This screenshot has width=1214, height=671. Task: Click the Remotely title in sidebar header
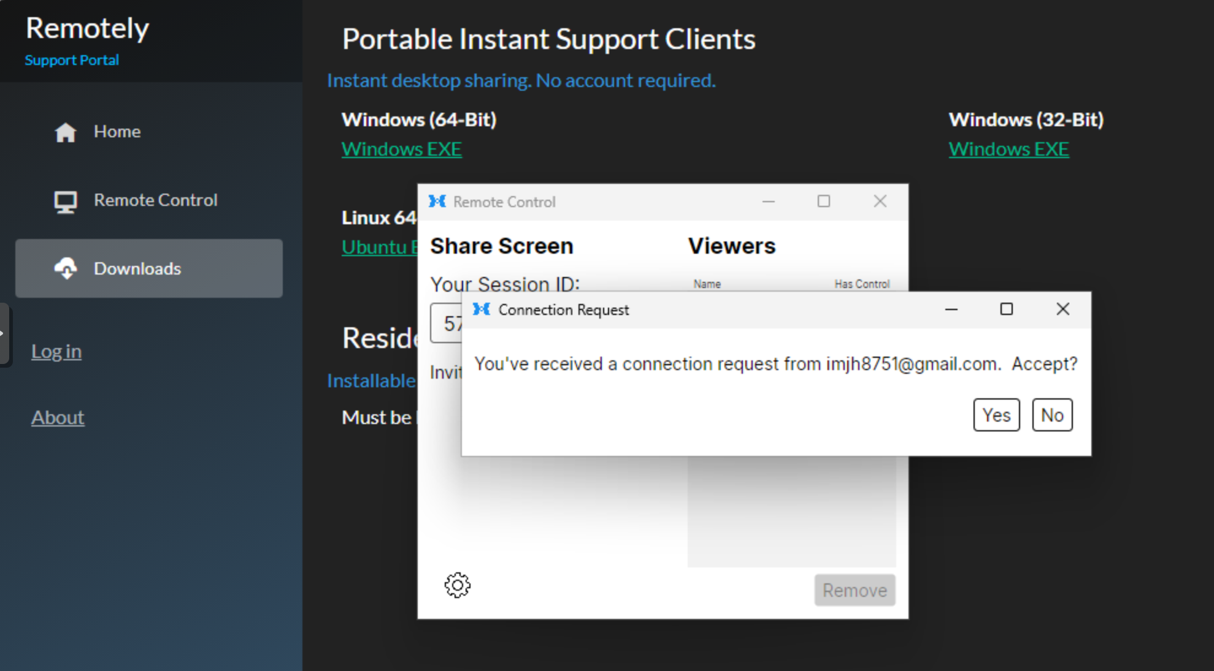pyautogui.click(x=87, y=28)
